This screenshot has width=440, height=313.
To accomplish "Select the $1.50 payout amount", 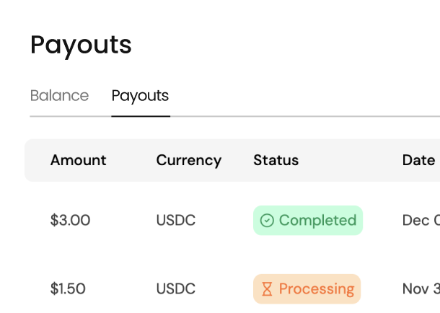I will 68,289.
